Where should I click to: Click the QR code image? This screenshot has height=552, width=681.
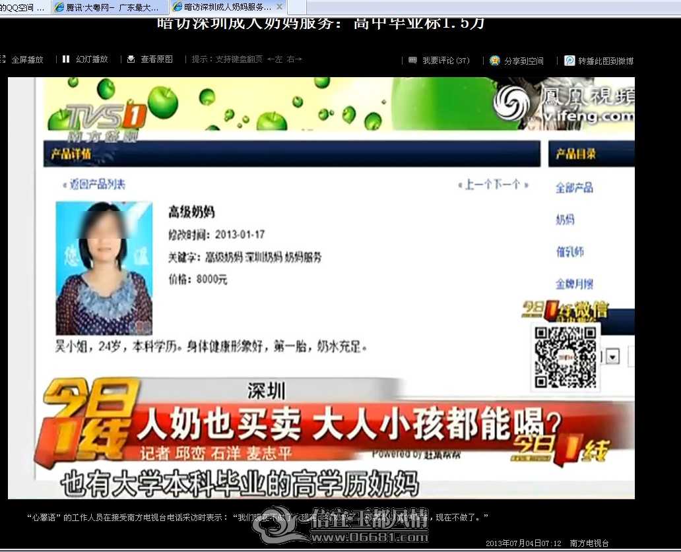tap(565, 357)
